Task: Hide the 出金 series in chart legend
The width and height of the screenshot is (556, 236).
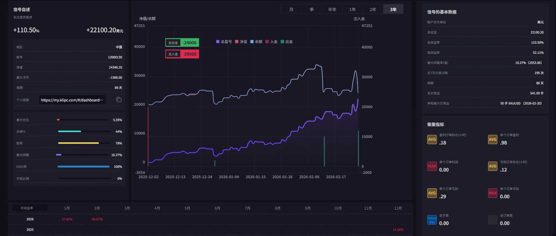Action: tap(287, 42)
